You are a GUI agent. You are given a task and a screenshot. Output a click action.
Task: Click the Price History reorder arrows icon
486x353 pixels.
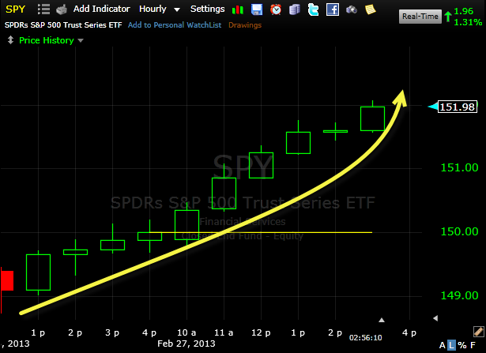click(x=10, y=40)
